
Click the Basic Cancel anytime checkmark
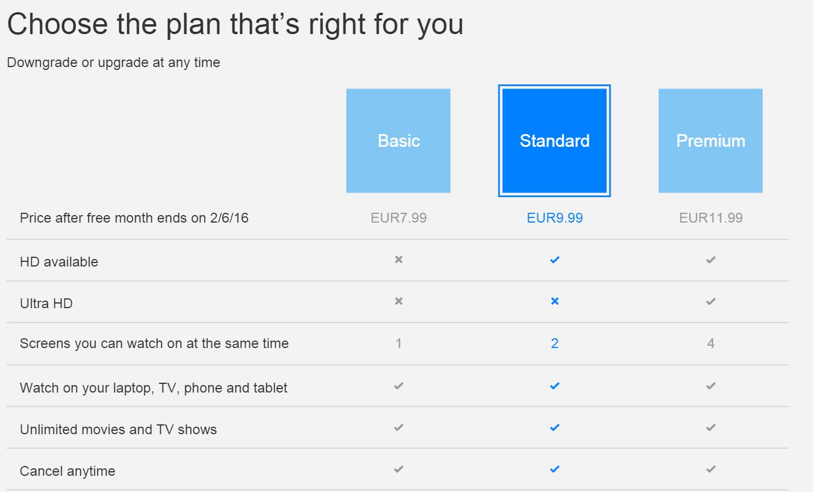coord(398,469)
